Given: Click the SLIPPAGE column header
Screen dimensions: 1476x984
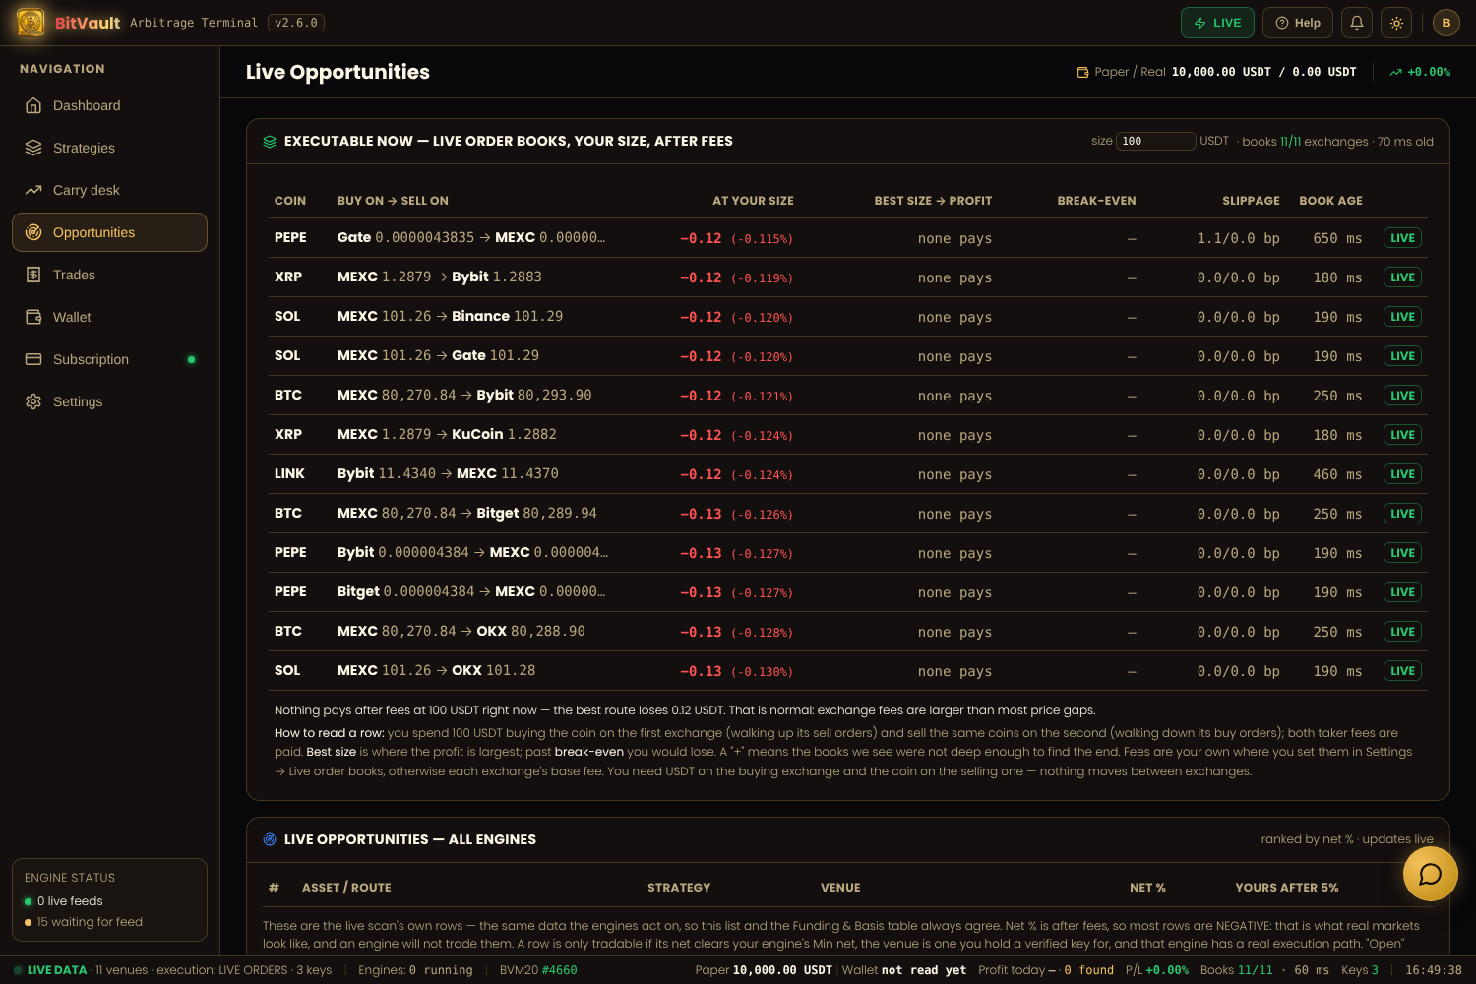Looking at the screenshot, I should tap(1251, 201).
